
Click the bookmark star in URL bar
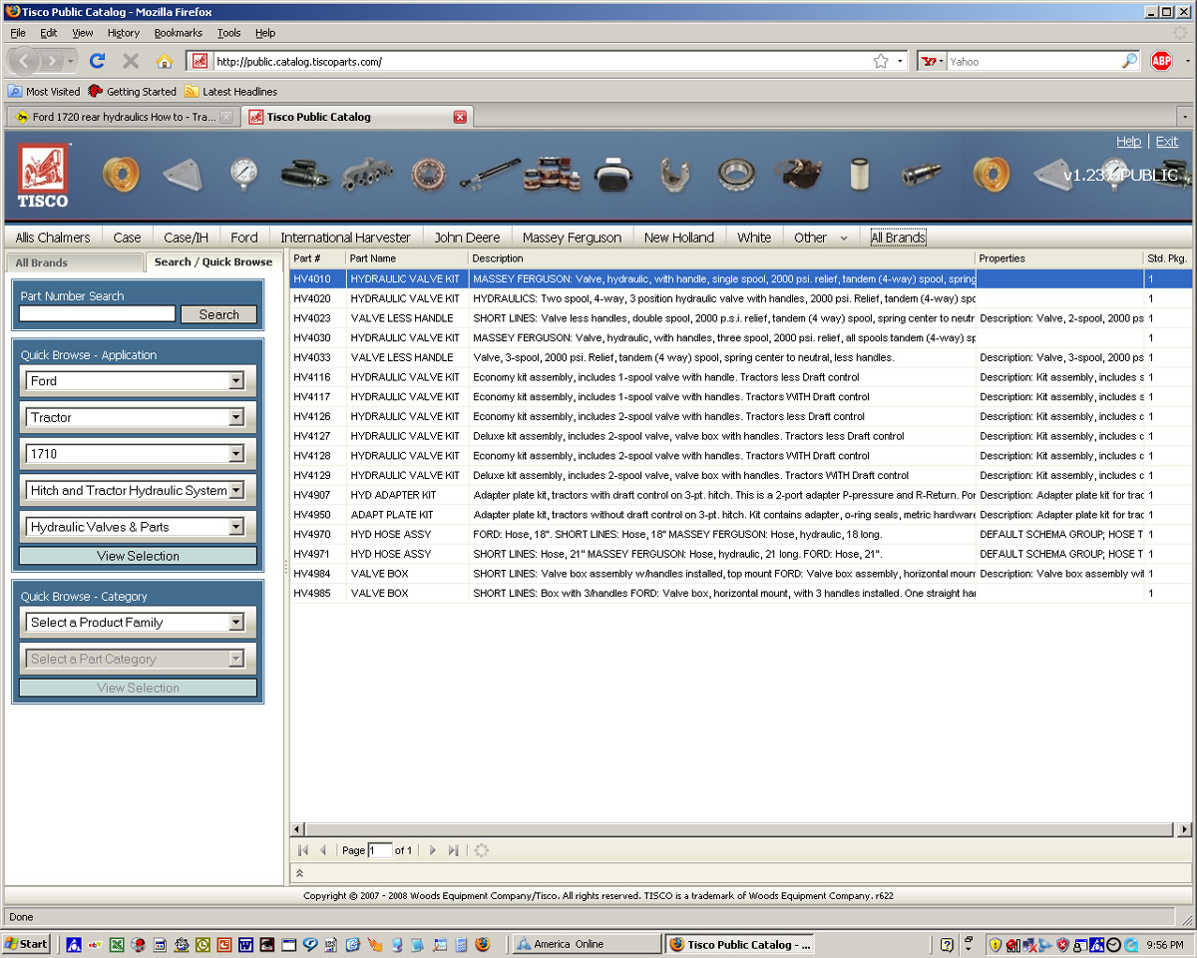pos(881,61)
